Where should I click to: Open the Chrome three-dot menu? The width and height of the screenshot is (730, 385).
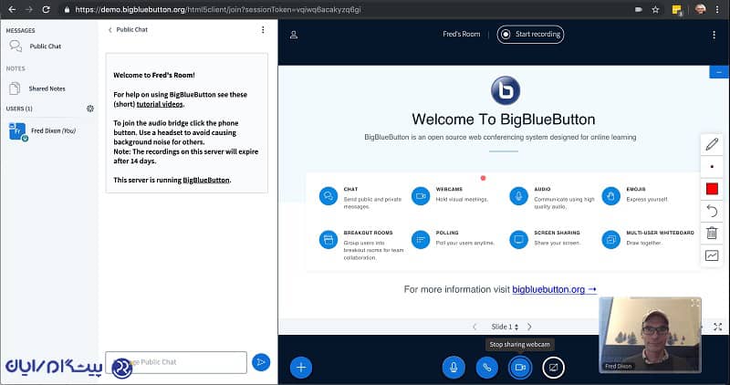pos(717,9)
